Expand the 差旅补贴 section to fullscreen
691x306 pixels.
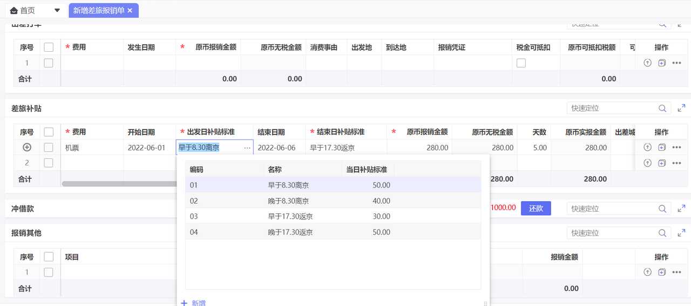coord(681,108)
